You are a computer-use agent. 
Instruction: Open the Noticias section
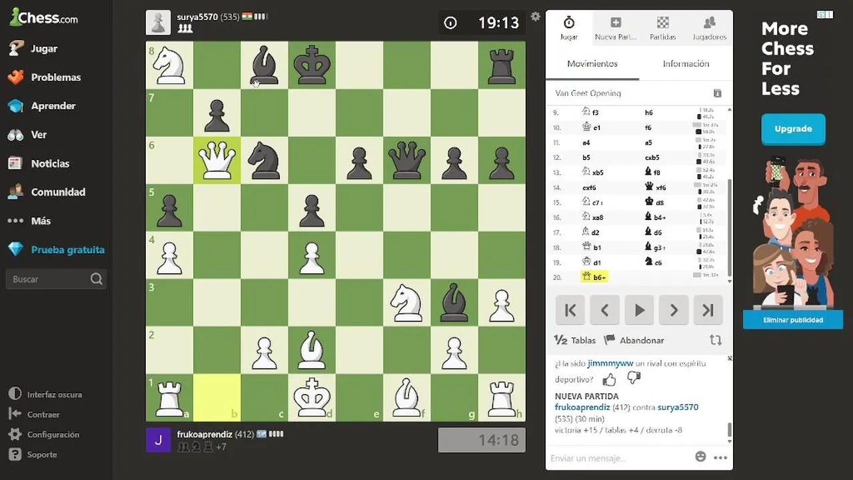[50, 163]
